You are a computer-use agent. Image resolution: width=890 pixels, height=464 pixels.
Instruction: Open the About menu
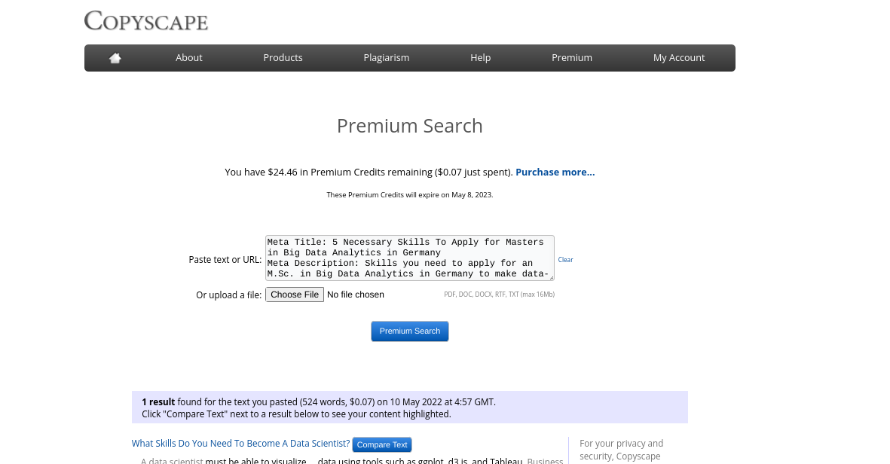(x=188, y=58)
